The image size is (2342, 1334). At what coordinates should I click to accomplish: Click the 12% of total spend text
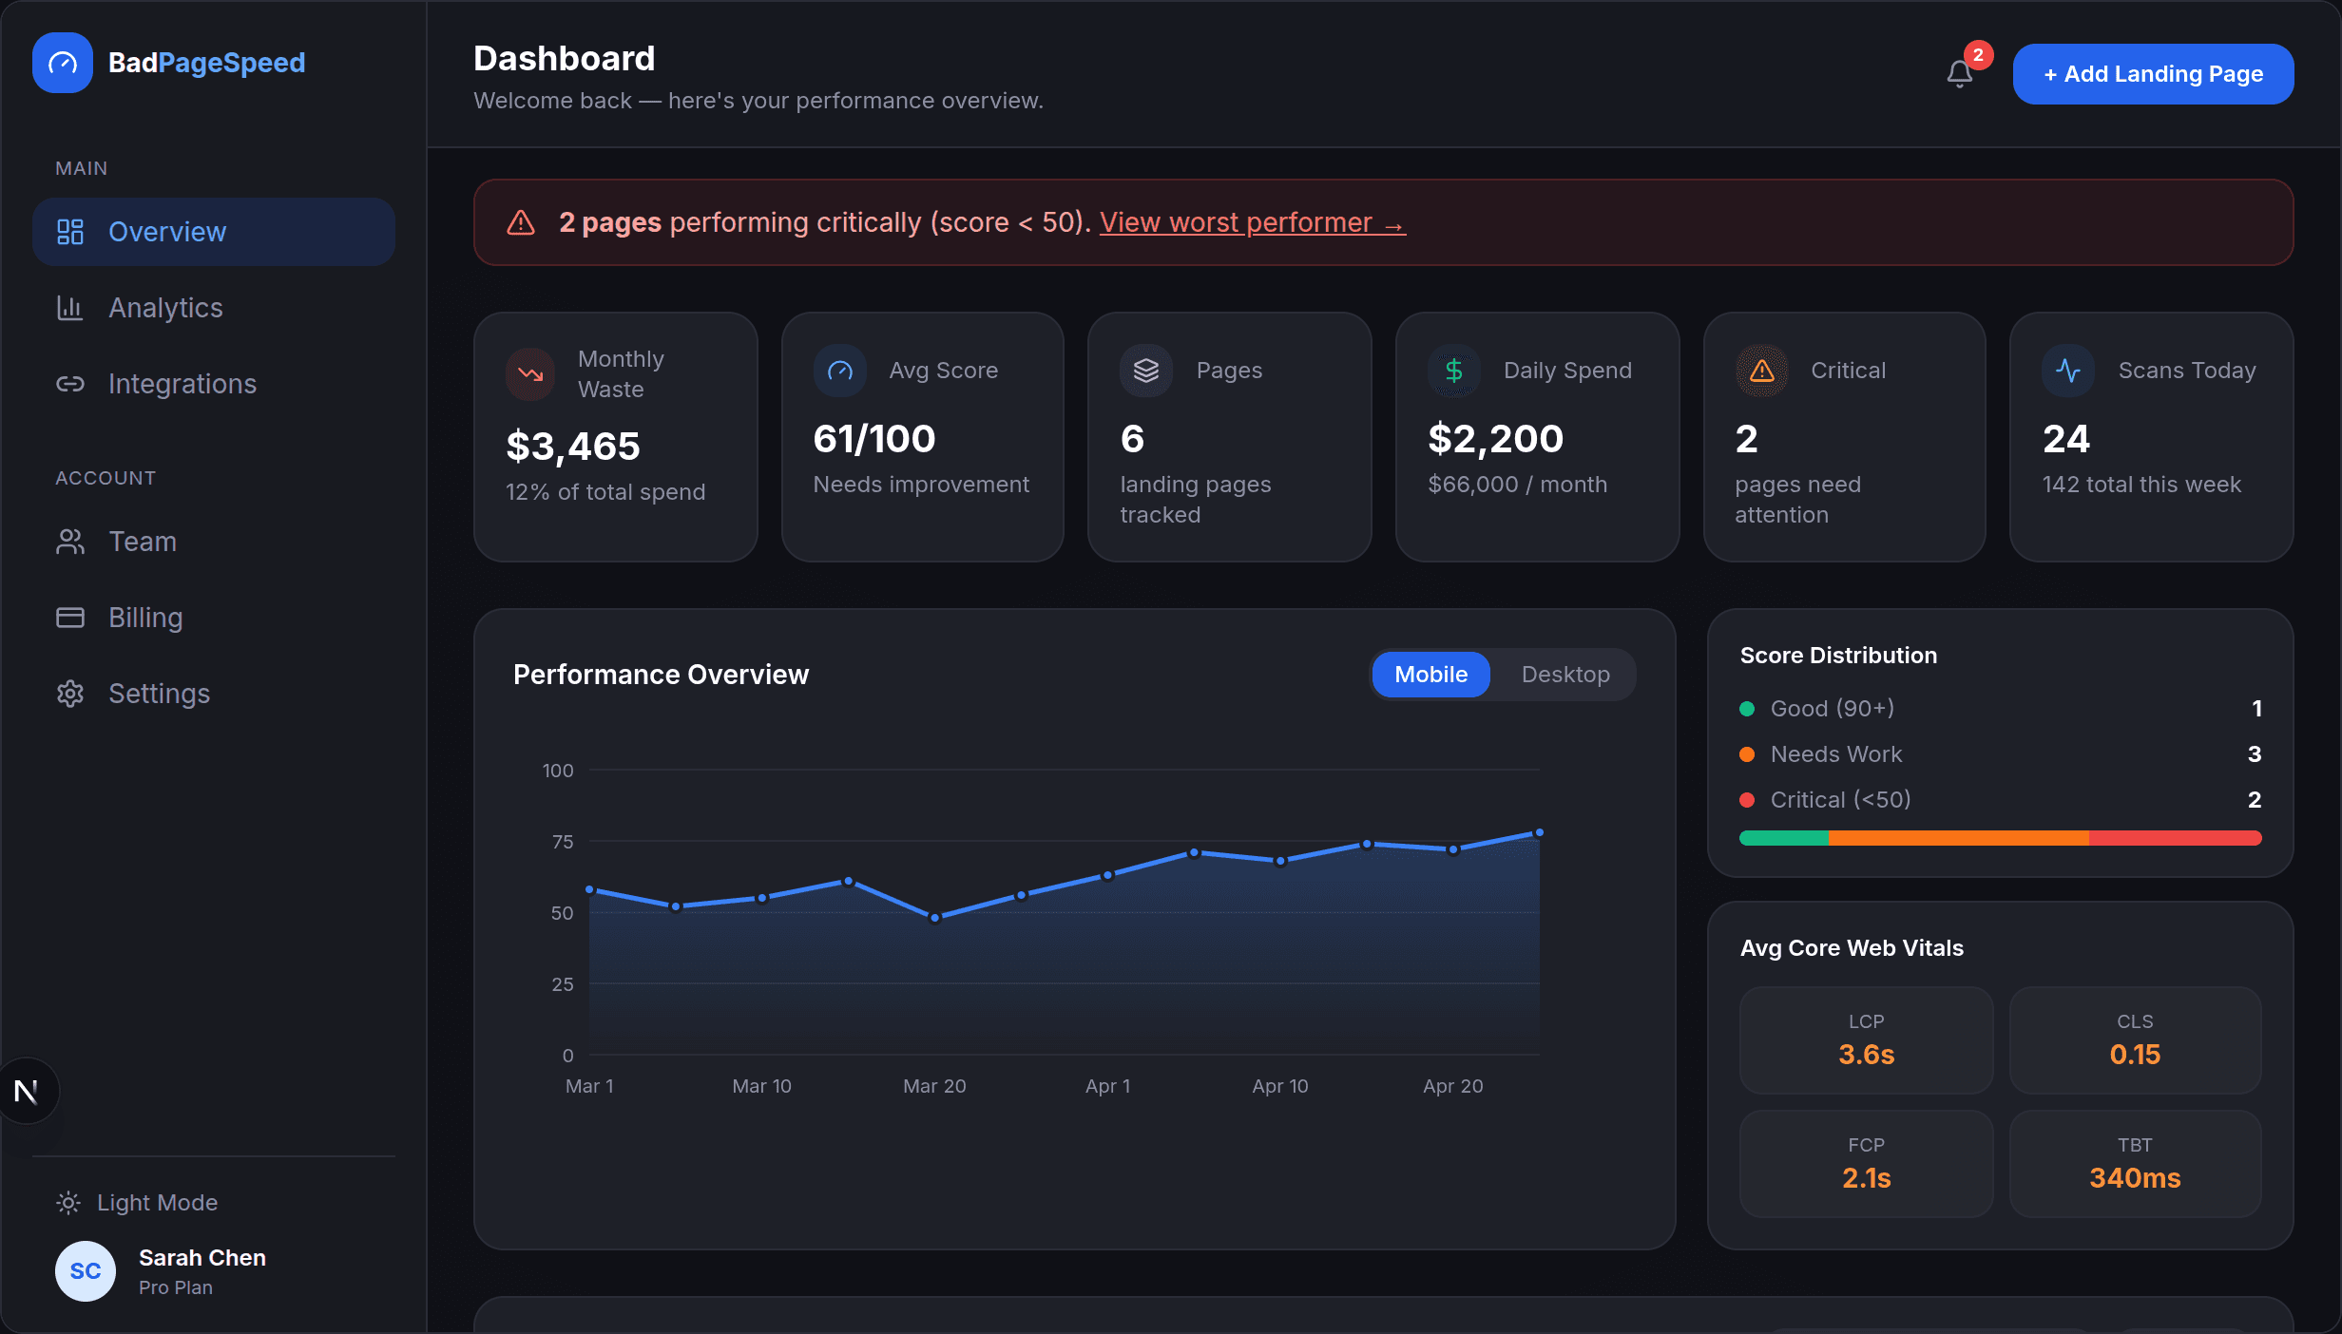(605, 492)
